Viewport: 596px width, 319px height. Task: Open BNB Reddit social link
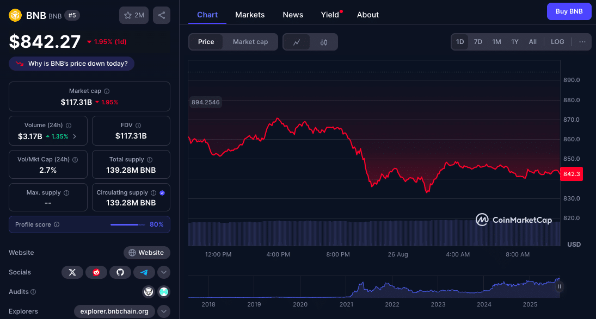coord(96,272)
